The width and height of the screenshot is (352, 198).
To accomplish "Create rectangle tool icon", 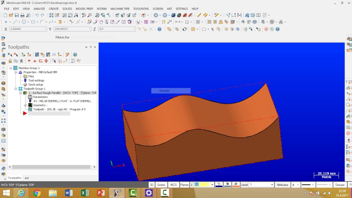I will 33,22.
